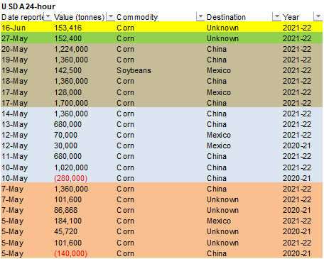The height and width of the screenshot is (259, 324).
Task: Click year 2021-22 in the 1,700,000 row
Action: [297, 103]
